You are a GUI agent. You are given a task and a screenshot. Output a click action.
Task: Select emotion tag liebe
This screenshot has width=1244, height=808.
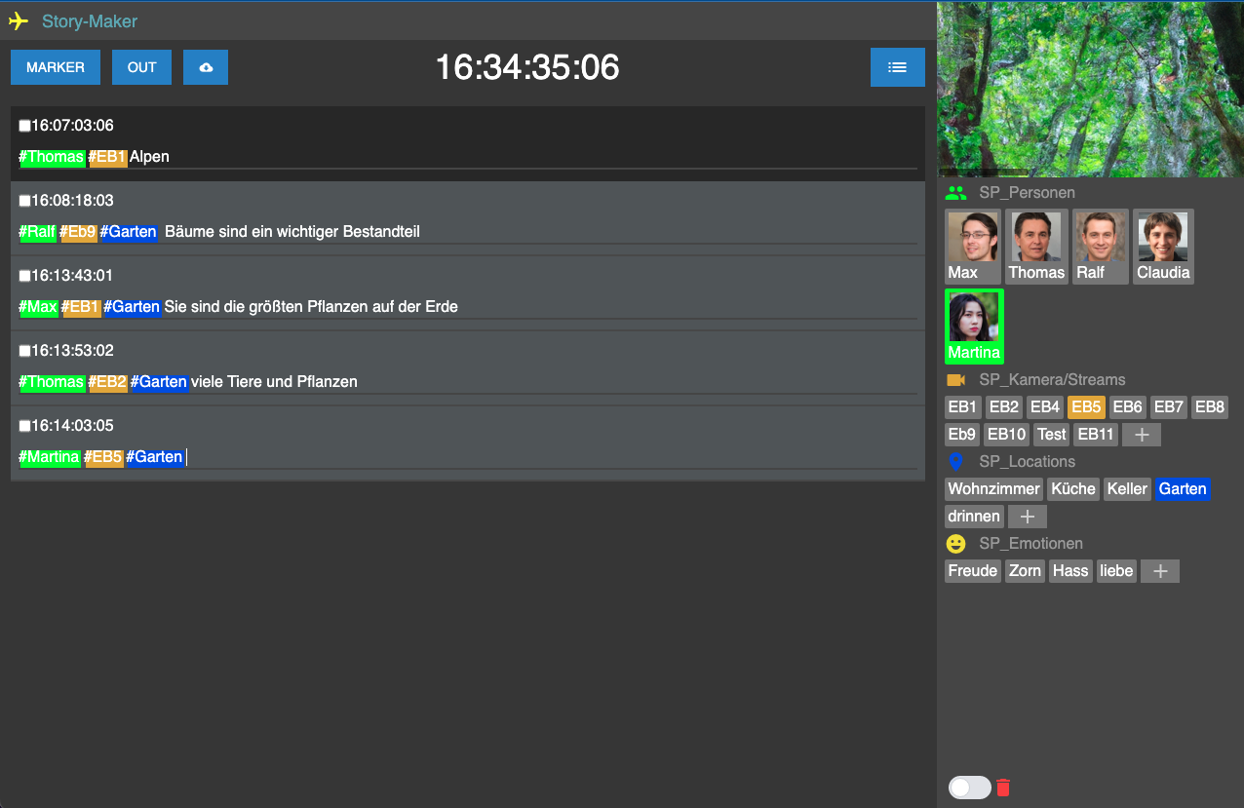click(1116, 571)
